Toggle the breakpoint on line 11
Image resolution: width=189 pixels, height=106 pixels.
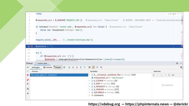(32, 46)
